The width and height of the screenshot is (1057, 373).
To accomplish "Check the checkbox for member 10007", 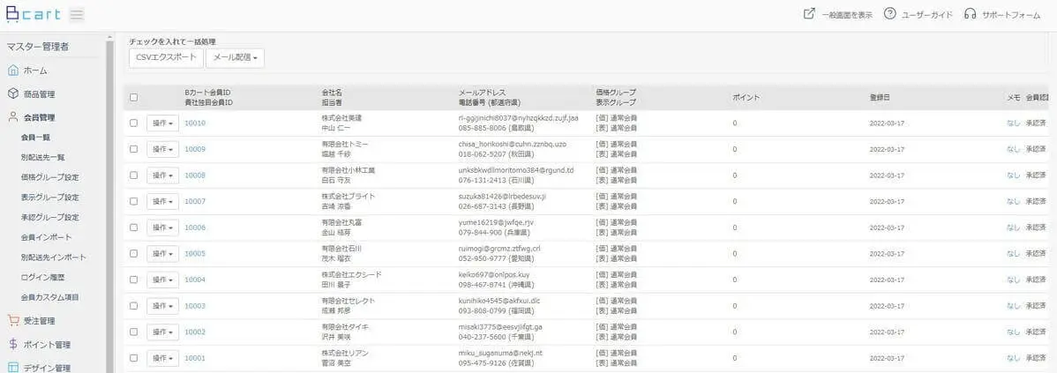I will pos(133,201).
